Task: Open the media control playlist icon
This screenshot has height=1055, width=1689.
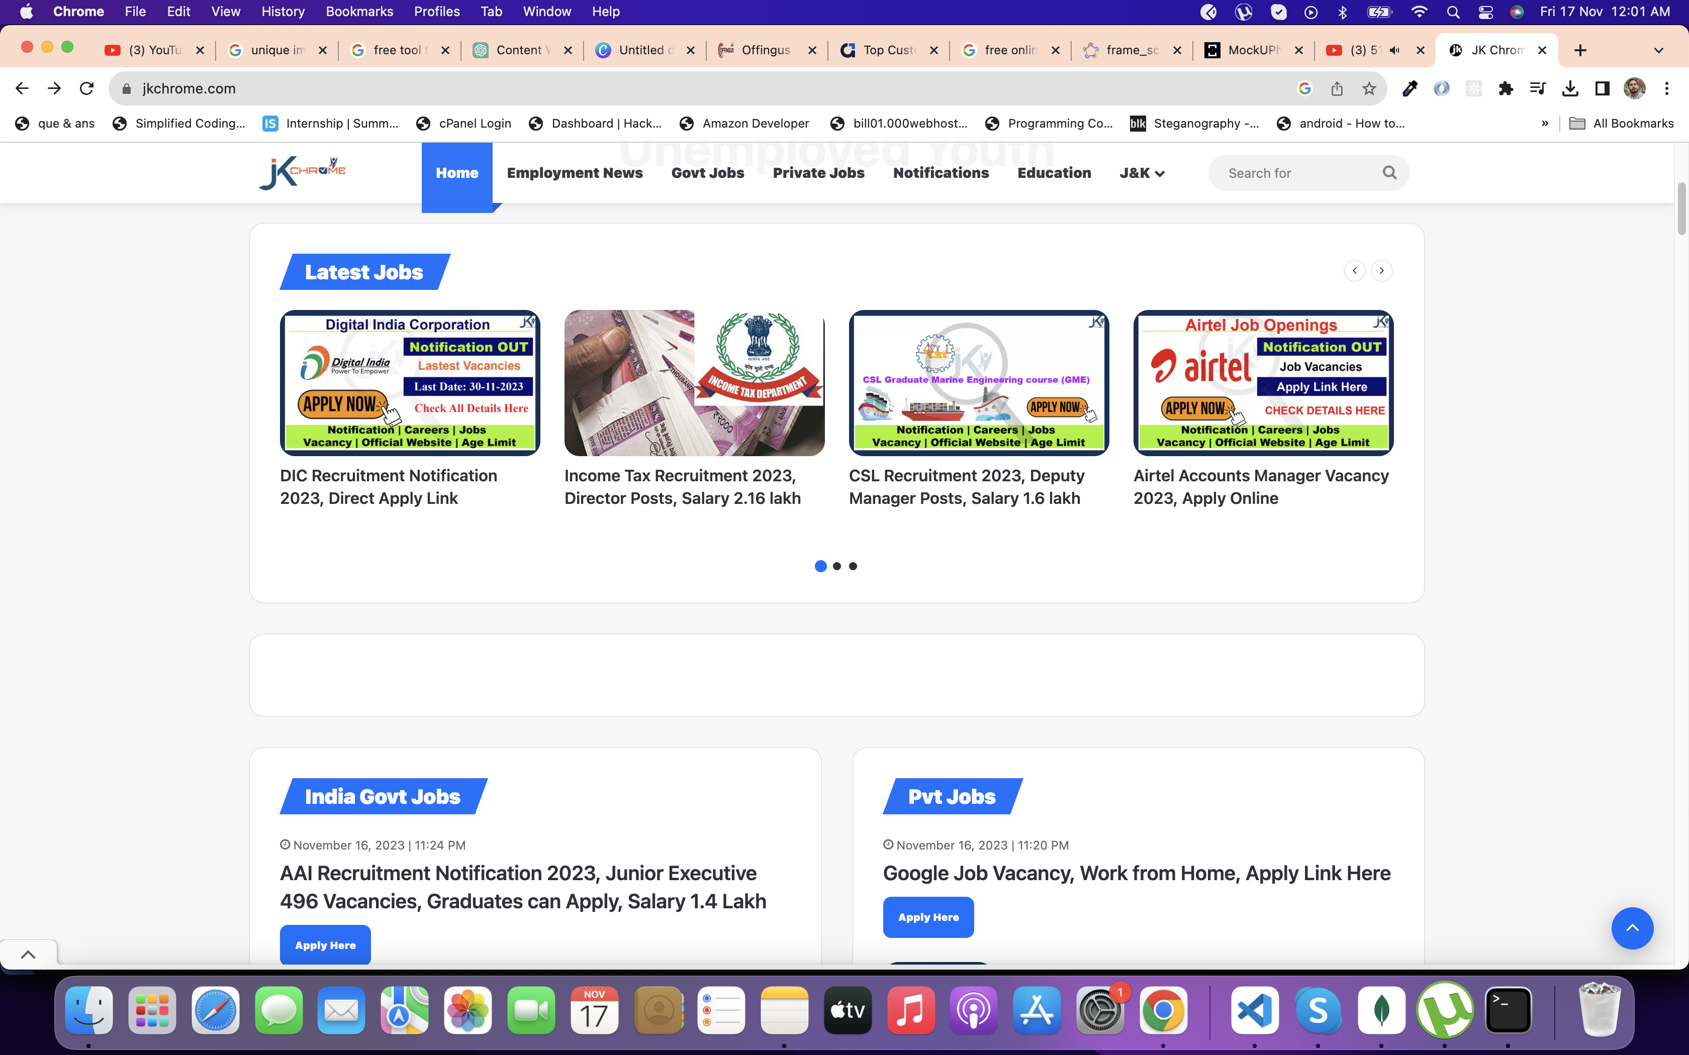Action: (x=1538, y=88)
